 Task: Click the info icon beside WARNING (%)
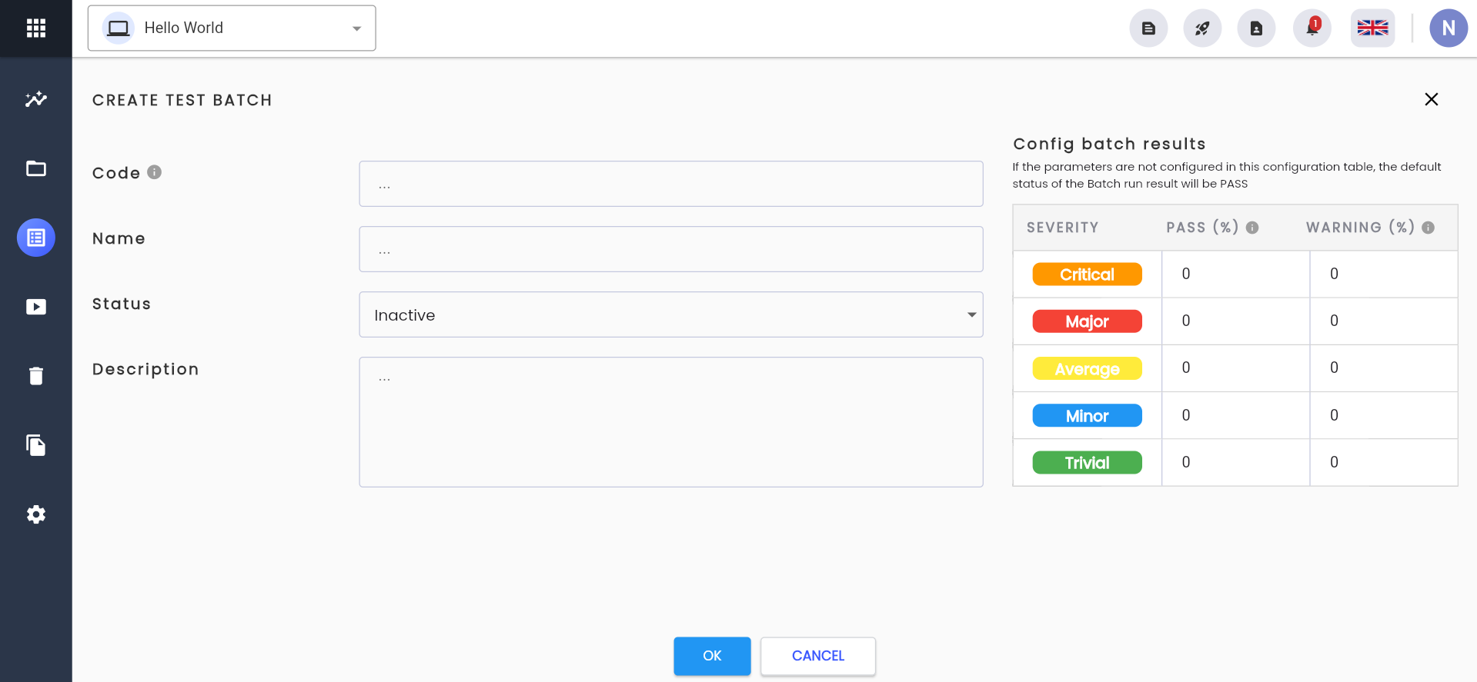coord(1429,228)
